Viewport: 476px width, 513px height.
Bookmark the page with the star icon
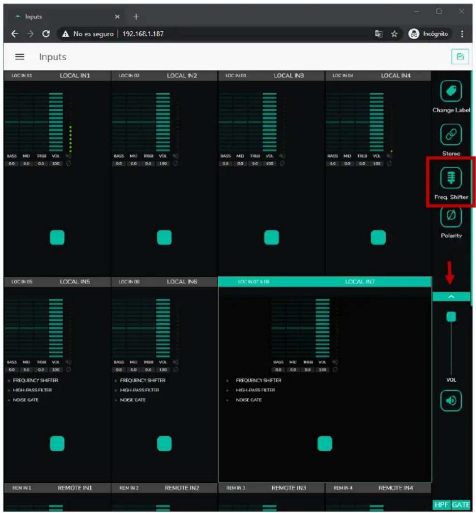pyautogui.click(x=394, y=34)
